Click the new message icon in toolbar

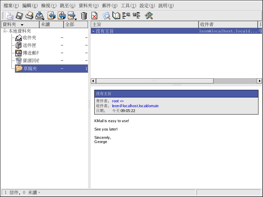click(x=9, y=16)
